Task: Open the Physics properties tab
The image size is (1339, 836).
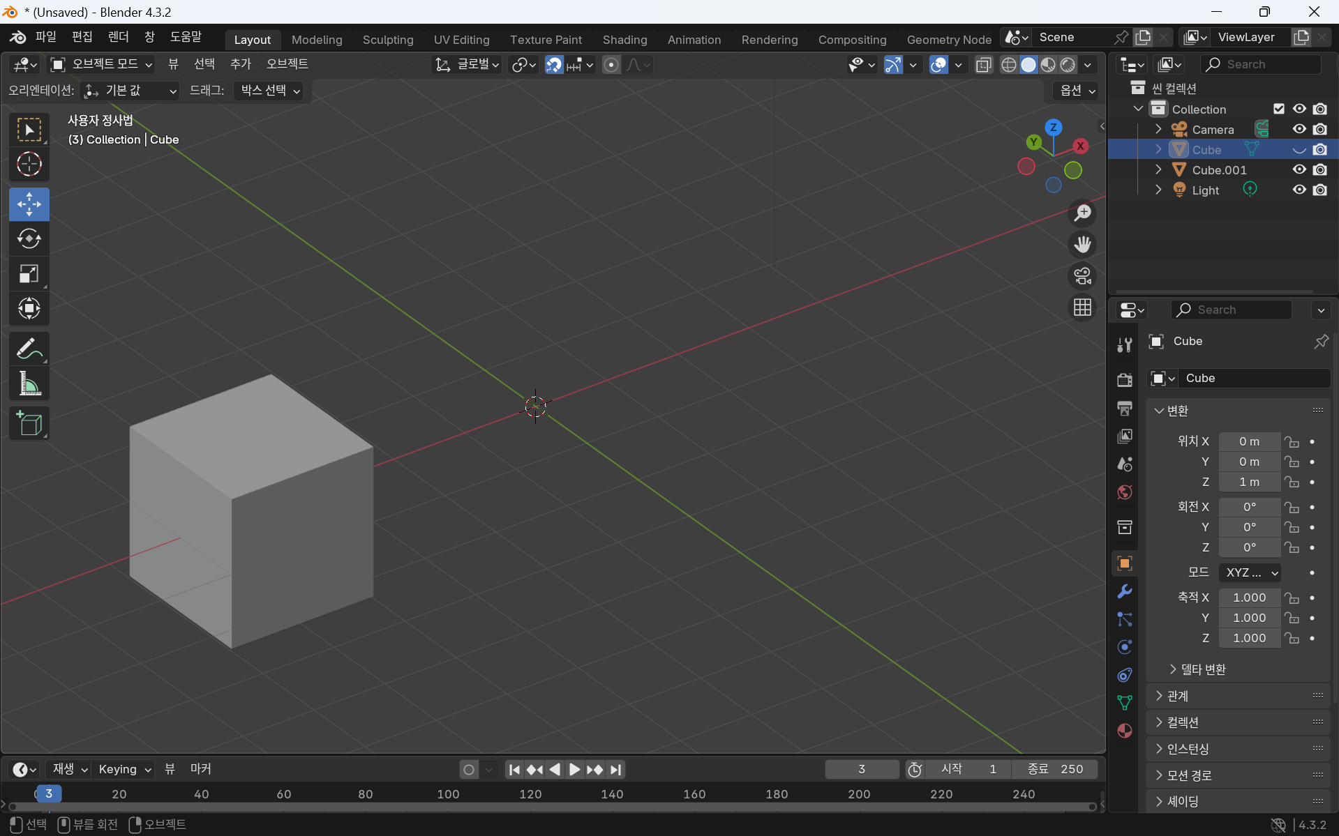Action: [1124, 647]
